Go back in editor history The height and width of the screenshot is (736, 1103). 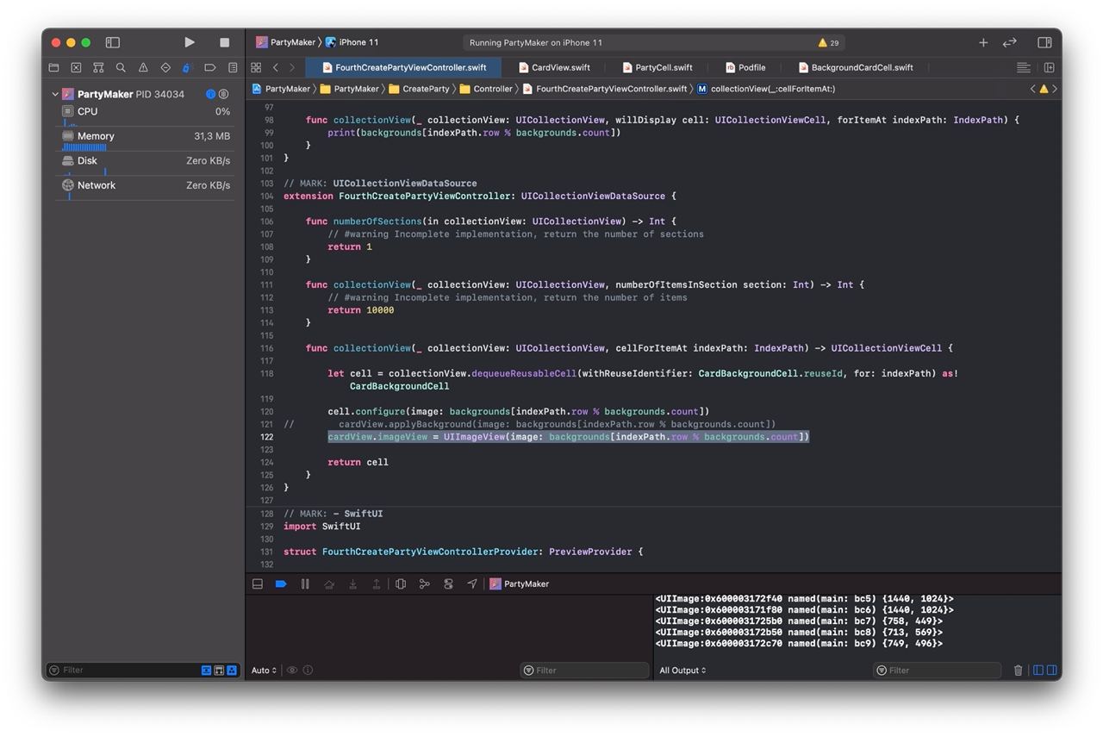276,67
